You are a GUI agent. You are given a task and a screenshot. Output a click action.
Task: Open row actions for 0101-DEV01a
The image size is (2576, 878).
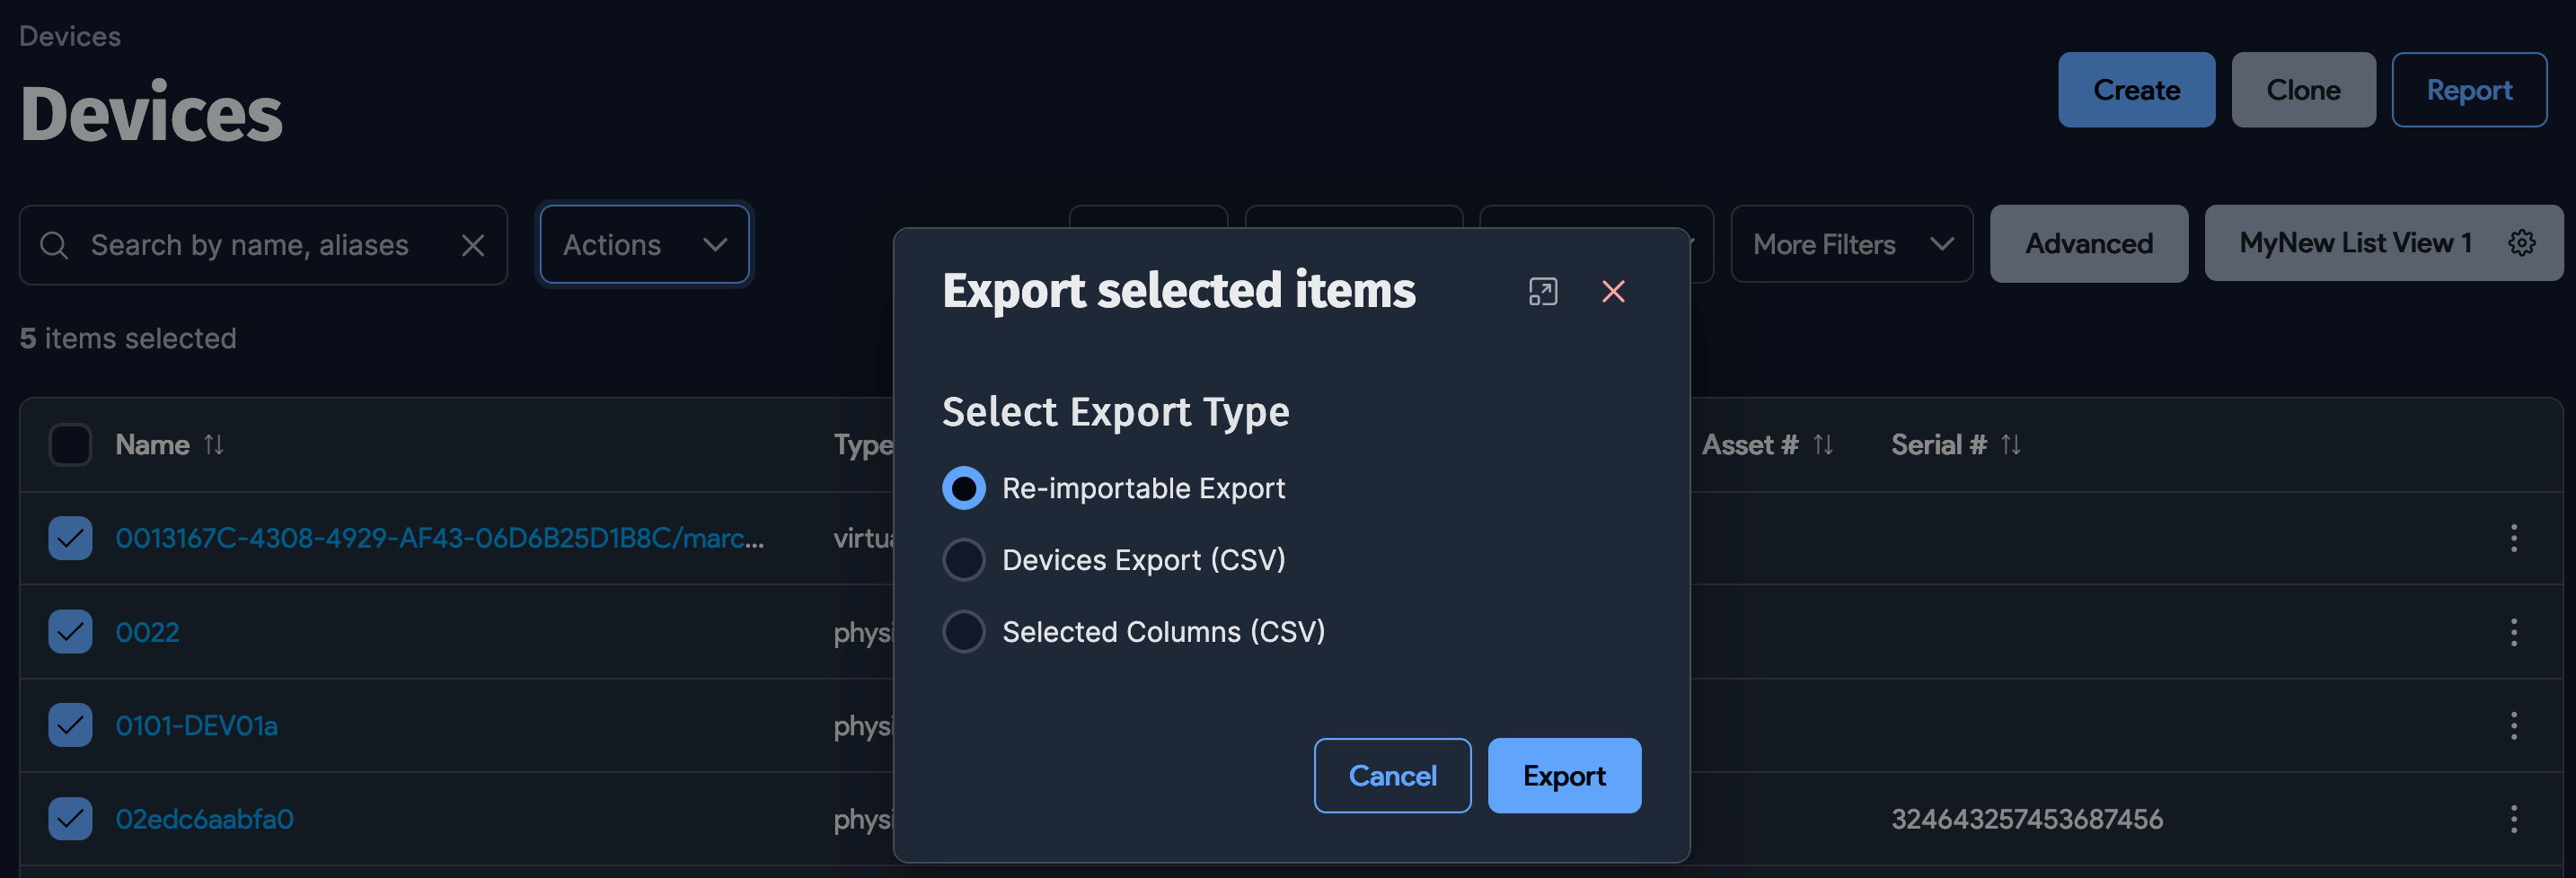pos(2514,725)
